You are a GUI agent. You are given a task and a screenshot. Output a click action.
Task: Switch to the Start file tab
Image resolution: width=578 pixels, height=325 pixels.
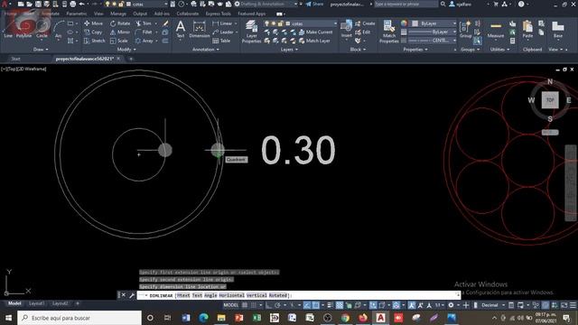click(15, 59)
